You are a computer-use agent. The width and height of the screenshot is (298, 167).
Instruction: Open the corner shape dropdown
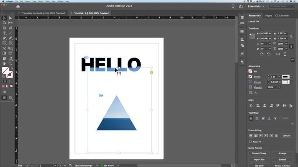pyautogui.click(x=291, y=82)
